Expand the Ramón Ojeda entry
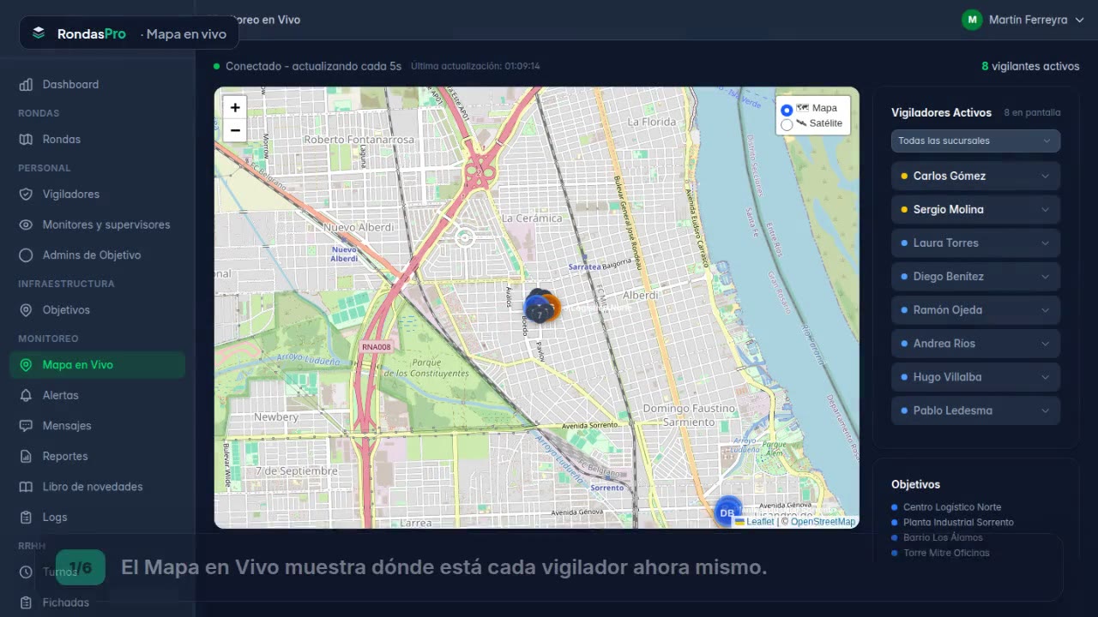The width and height of the screenshot is (1098, 617). pyautogui.click(x=975, y=309)
